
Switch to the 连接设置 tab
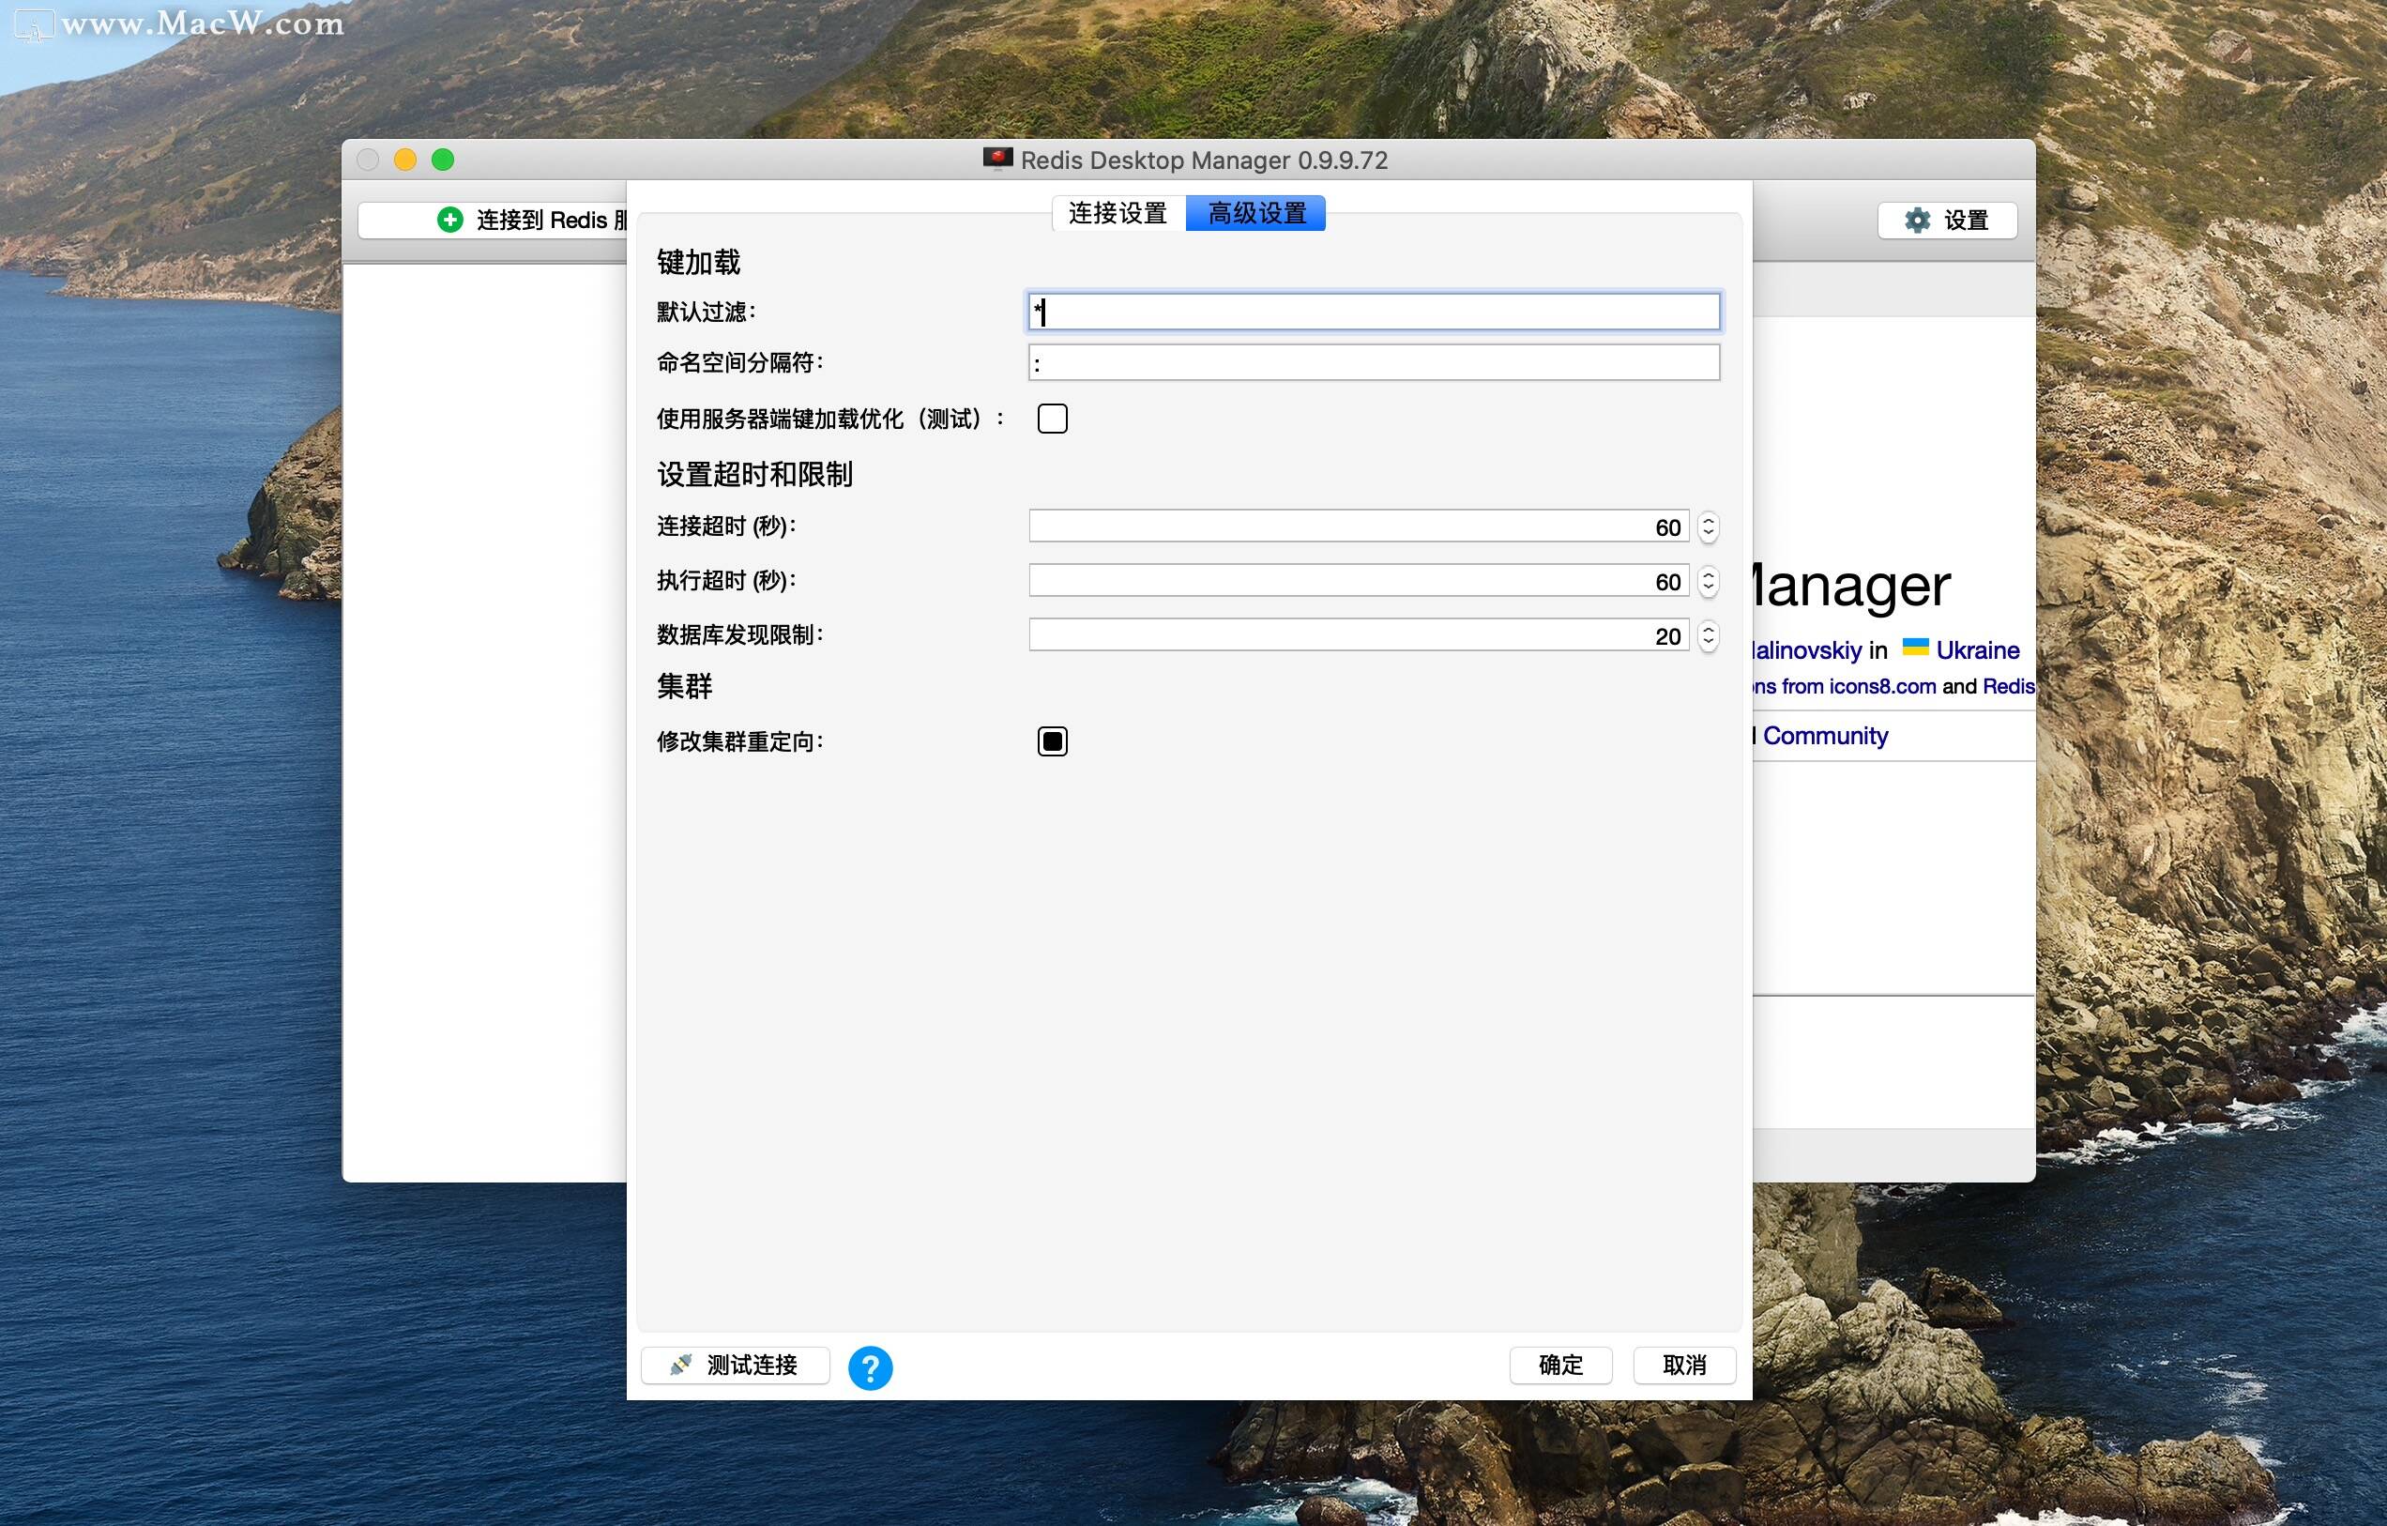point(1118,212)
